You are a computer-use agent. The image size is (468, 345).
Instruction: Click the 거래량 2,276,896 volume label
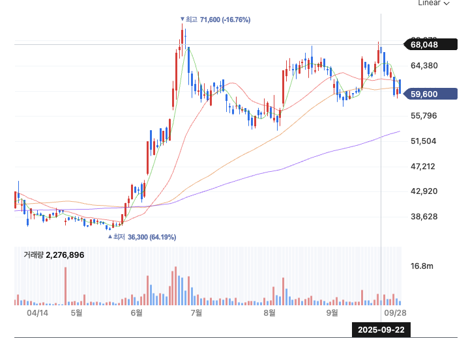click(54, 255)
